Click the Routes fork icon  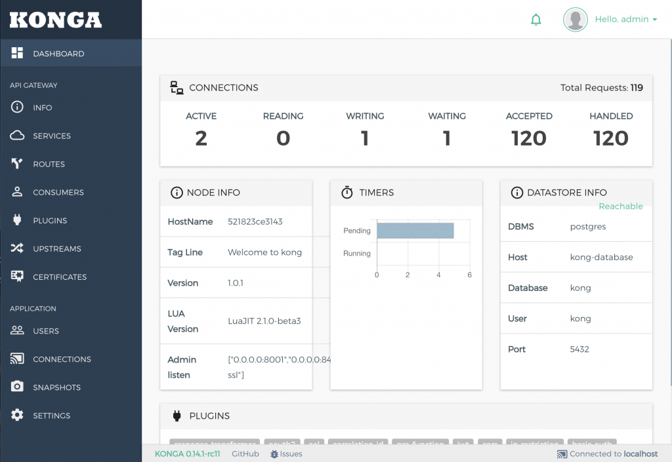pyautogui.click(x=17, y=163)
